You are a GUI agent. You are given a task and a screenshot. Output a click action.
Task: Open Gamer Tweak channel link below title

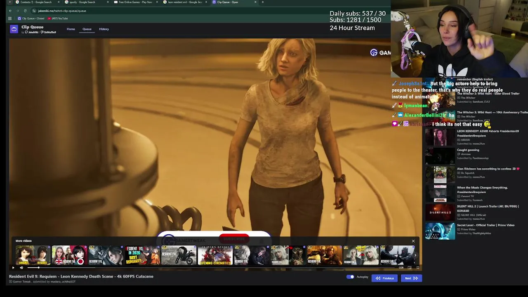(21, 282)
